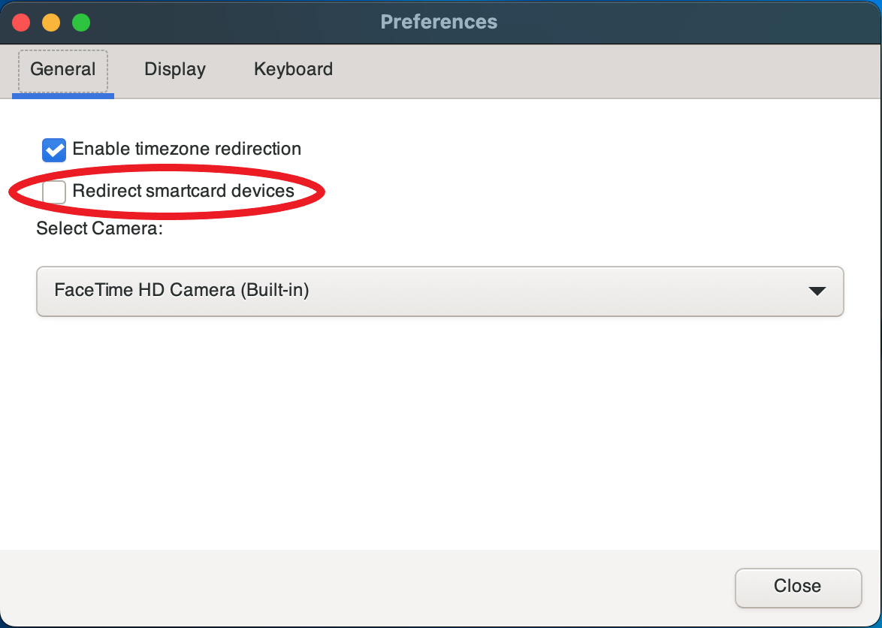Click the Enable timezone redirection label text
The height and width of the screenshot is (628, 882).
pos(186,149)
